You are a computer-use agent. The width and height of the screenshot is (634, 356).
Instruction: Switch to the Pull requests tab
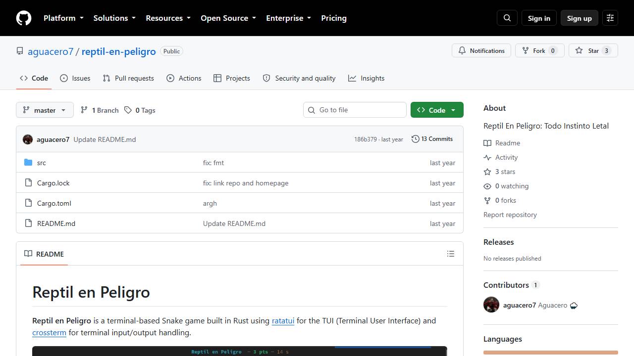[128, 78]
